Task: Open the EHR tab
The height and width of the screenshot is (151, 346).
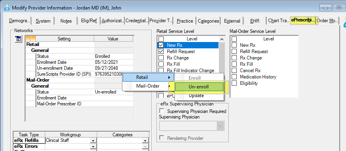Action: tap(255, 21)
